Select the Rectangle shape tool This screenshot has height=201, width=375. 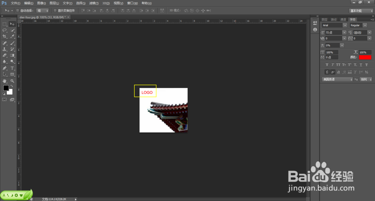12,74
